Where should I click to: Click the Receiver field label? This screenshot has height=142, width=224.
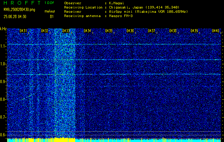tap(73, 11)
